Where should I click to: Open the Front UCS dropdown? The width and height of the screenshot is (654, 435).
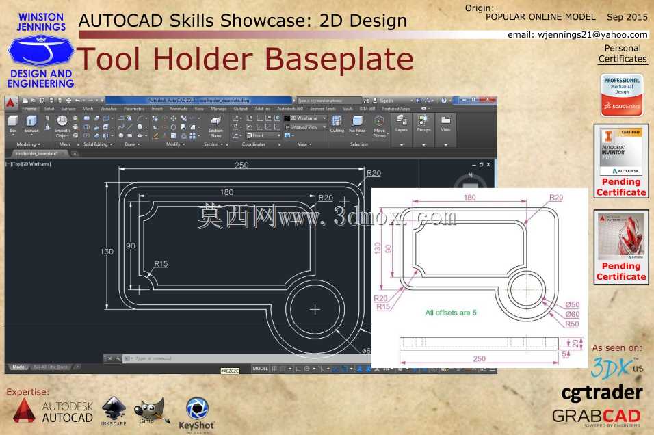[263, 135]
